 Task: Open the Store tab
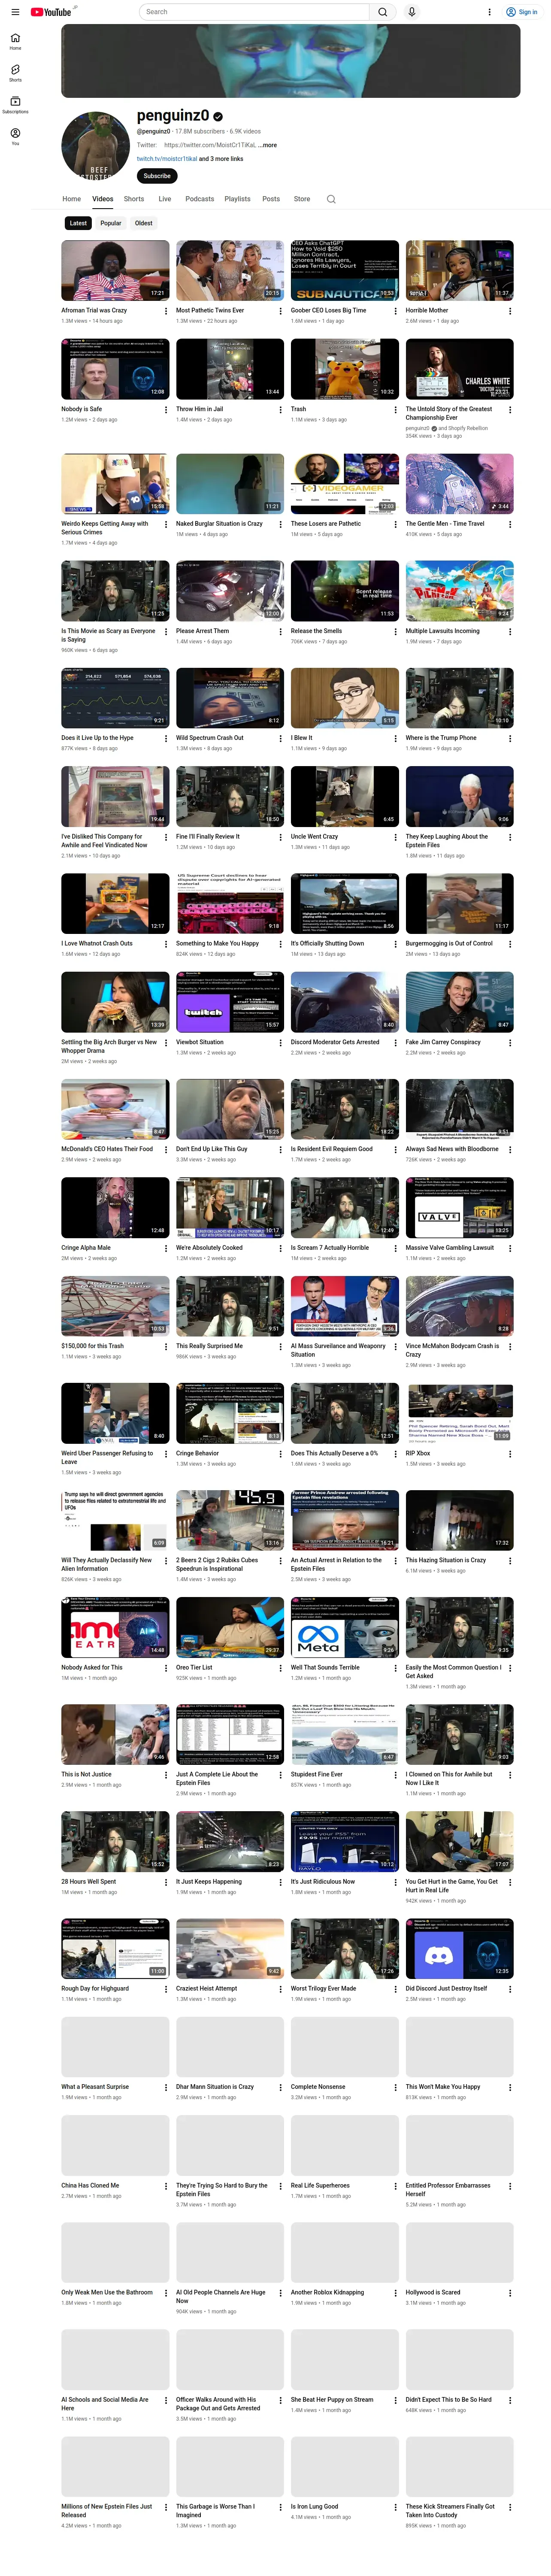coord(302,199)
